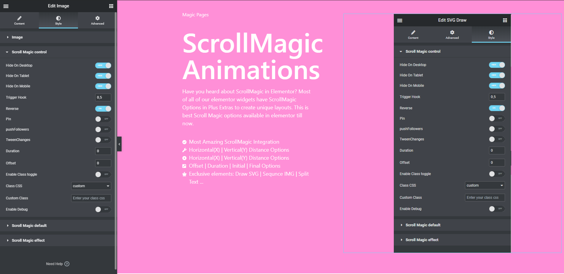Click the Duration field in Edit Image panel
The height and width of the screenshot is (274, 564).
pyautogui.click(x=103, y=151)
